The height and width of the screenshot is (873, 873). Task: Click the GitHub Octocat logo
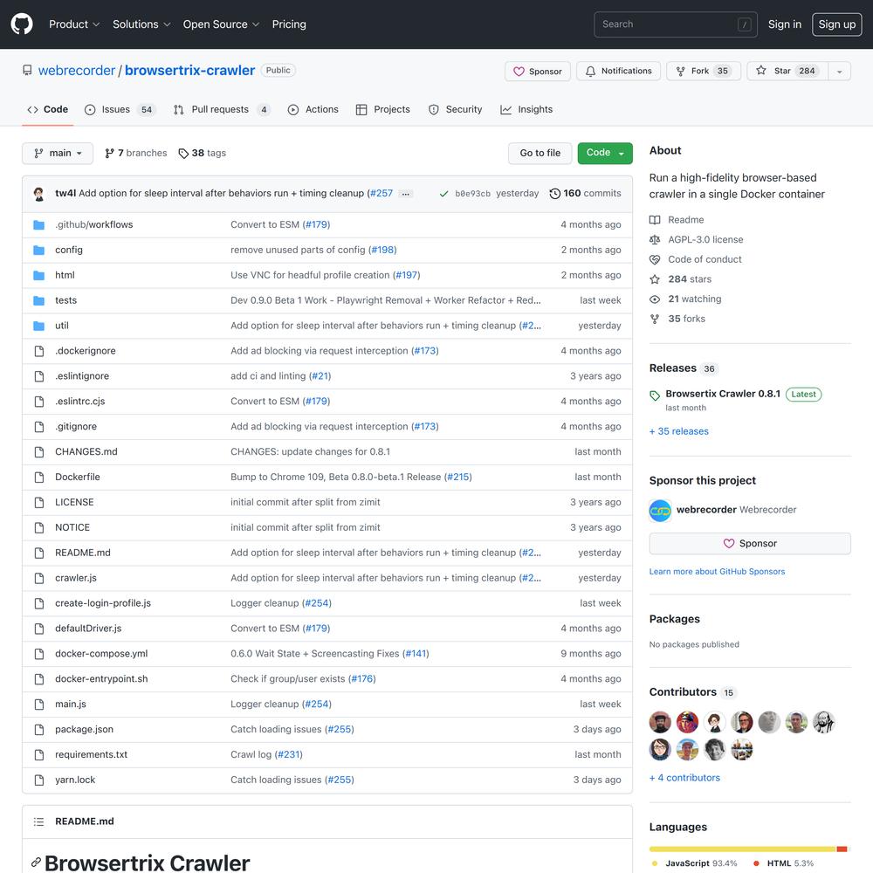click(x=22, y=24)
